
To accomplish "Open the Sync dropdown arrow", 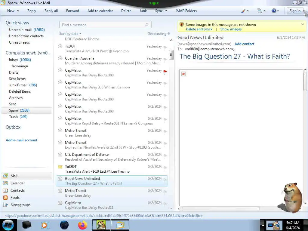I will click(166, 11).
